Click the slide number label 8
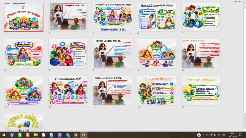This screenshot has height=138, width=246. (x=94, y=70)
